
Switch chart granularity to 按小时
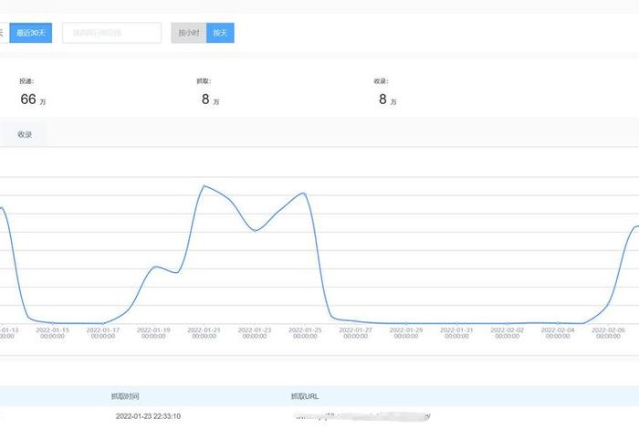point(189,33)
